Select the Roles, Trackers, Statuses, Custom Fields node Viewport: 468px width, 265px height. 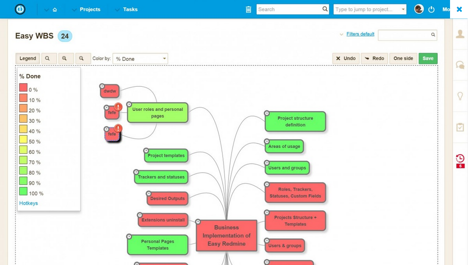click(x=295, y=193)
